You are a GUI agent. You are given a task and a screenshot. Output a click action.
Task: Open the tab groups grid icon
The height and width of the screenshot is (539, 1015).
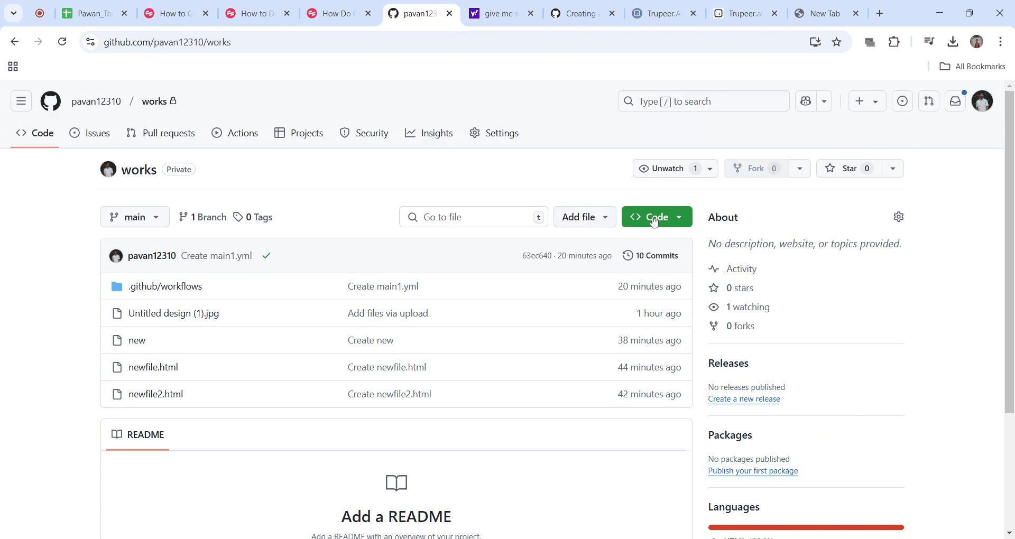click(x=13, y=67)
